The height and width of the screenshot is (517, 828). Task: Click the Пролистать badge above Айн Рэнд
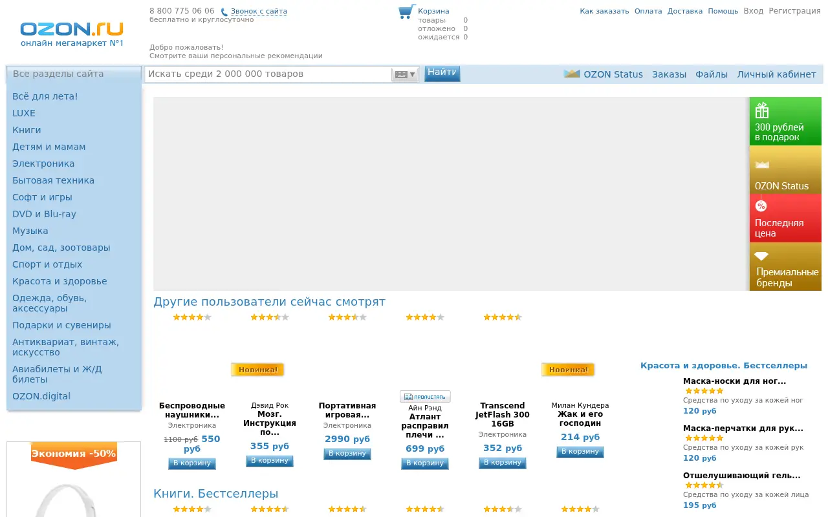425,397
